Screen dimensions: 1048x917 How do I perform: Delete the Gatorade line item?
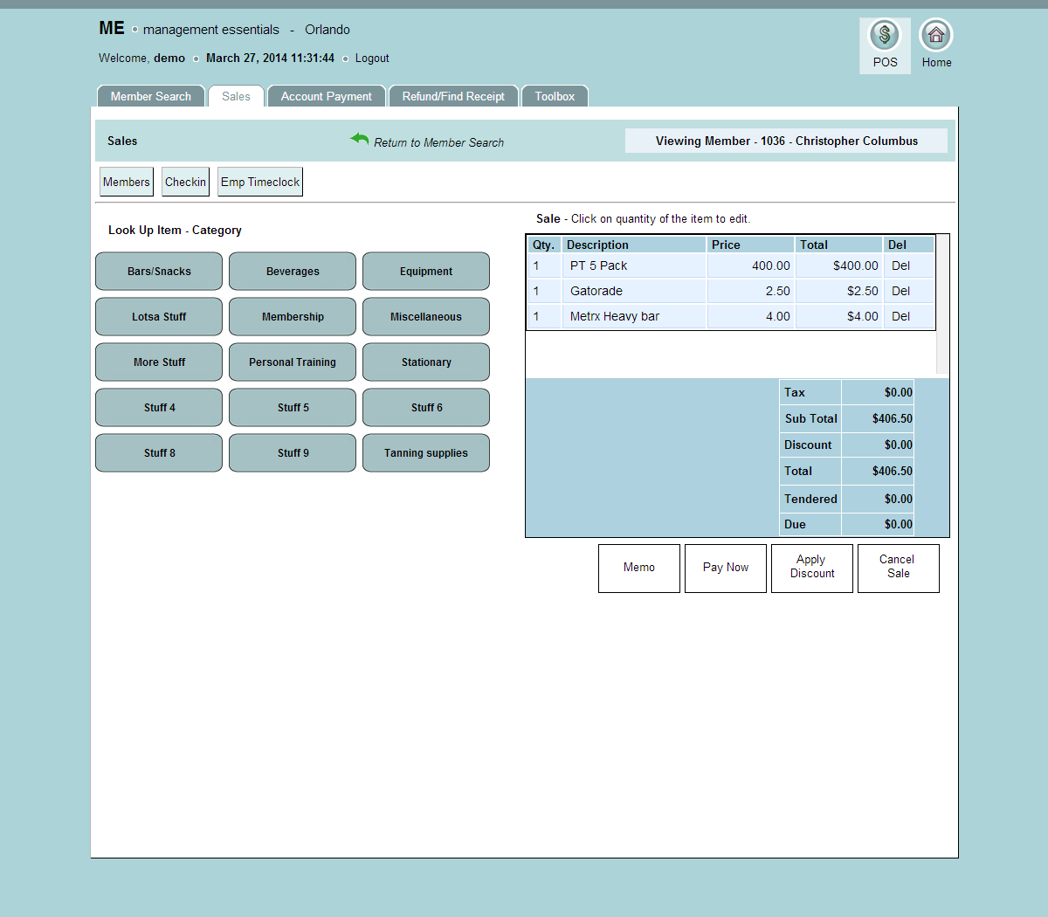click(x=900, y=291)
